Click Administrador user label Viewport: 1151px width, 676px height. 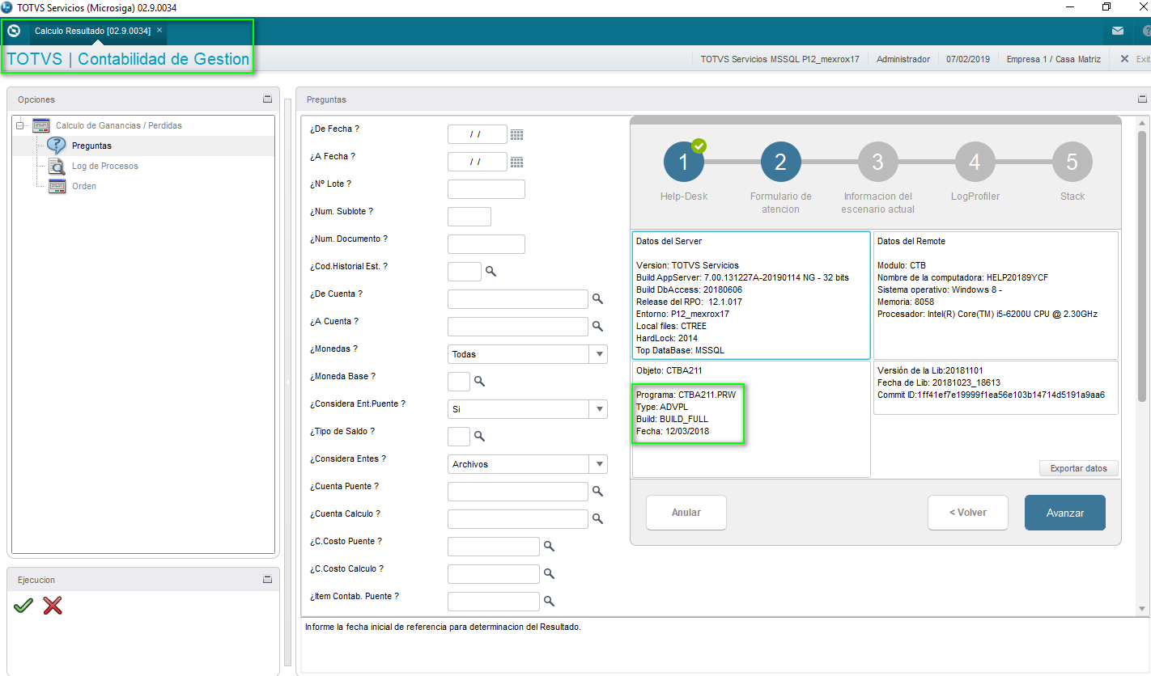pyautogui.click(x=903, y=59)
